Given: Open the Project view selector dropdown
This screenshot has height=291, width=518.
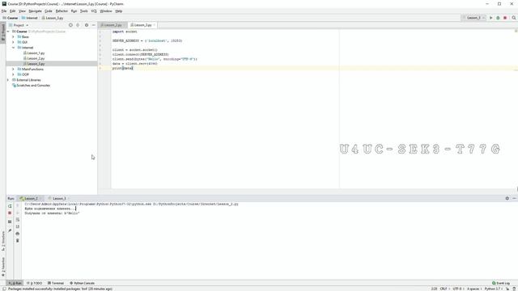Looking at the screenshot, I should [x=19, y=25].
